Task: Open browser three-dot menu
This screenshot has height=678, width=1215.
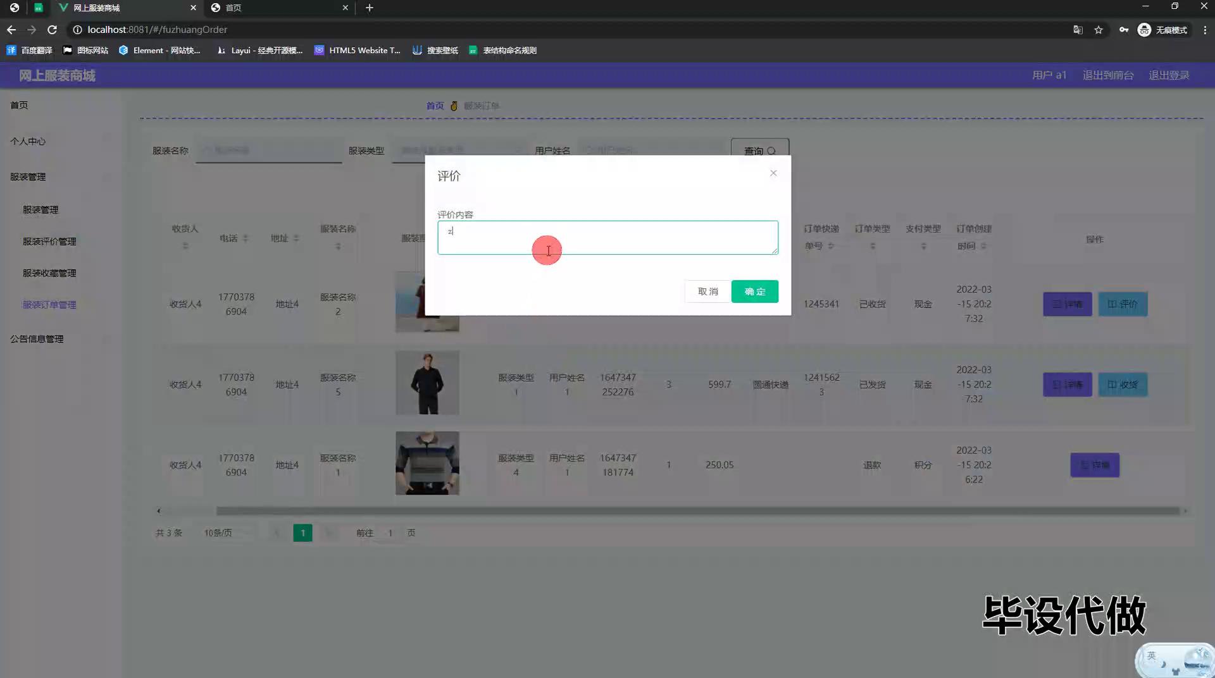Action: pyautogui.click(x=1205, y=30)
